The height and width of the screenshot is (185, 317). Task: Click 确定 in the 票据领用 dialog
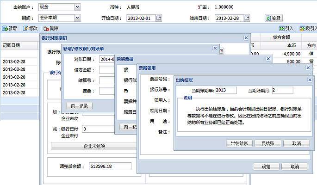(266, 166)
